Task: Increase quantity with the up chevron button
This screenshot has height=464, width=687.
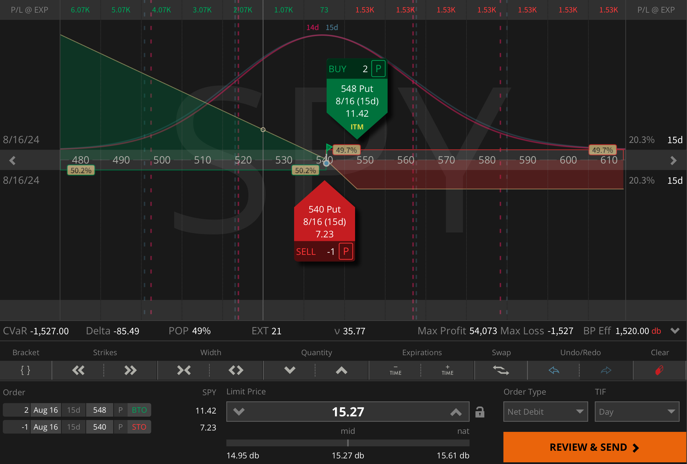Action: [x=342, y=370]
